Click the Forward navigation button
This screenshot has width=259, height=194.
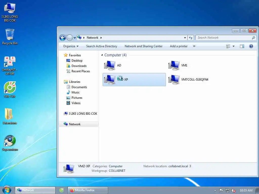pyautogui.click(x=69, y=38)
